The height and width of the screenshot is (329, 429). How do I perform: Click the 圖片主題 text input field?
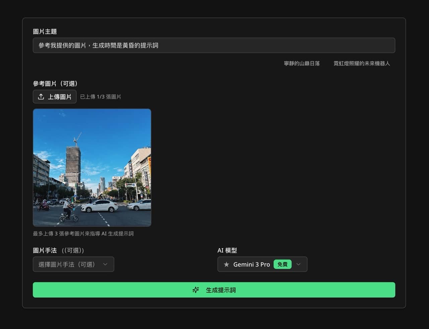pos(214,45)
